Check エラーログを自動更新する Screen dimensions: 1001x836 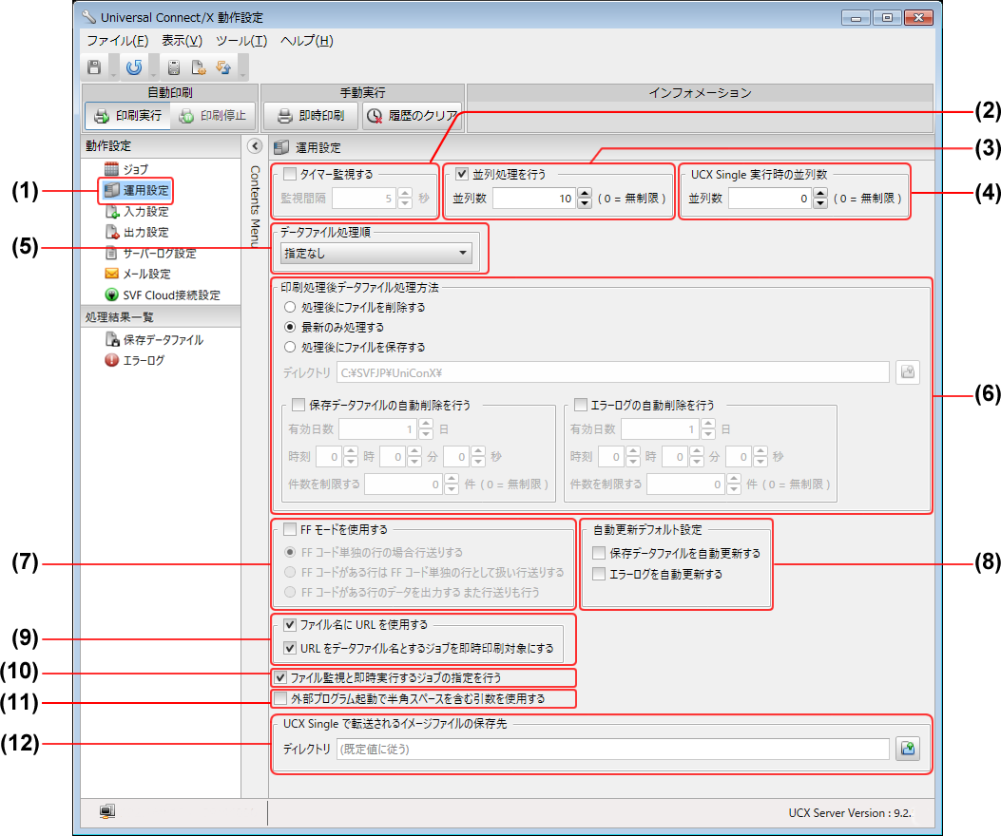pos(599,575)
